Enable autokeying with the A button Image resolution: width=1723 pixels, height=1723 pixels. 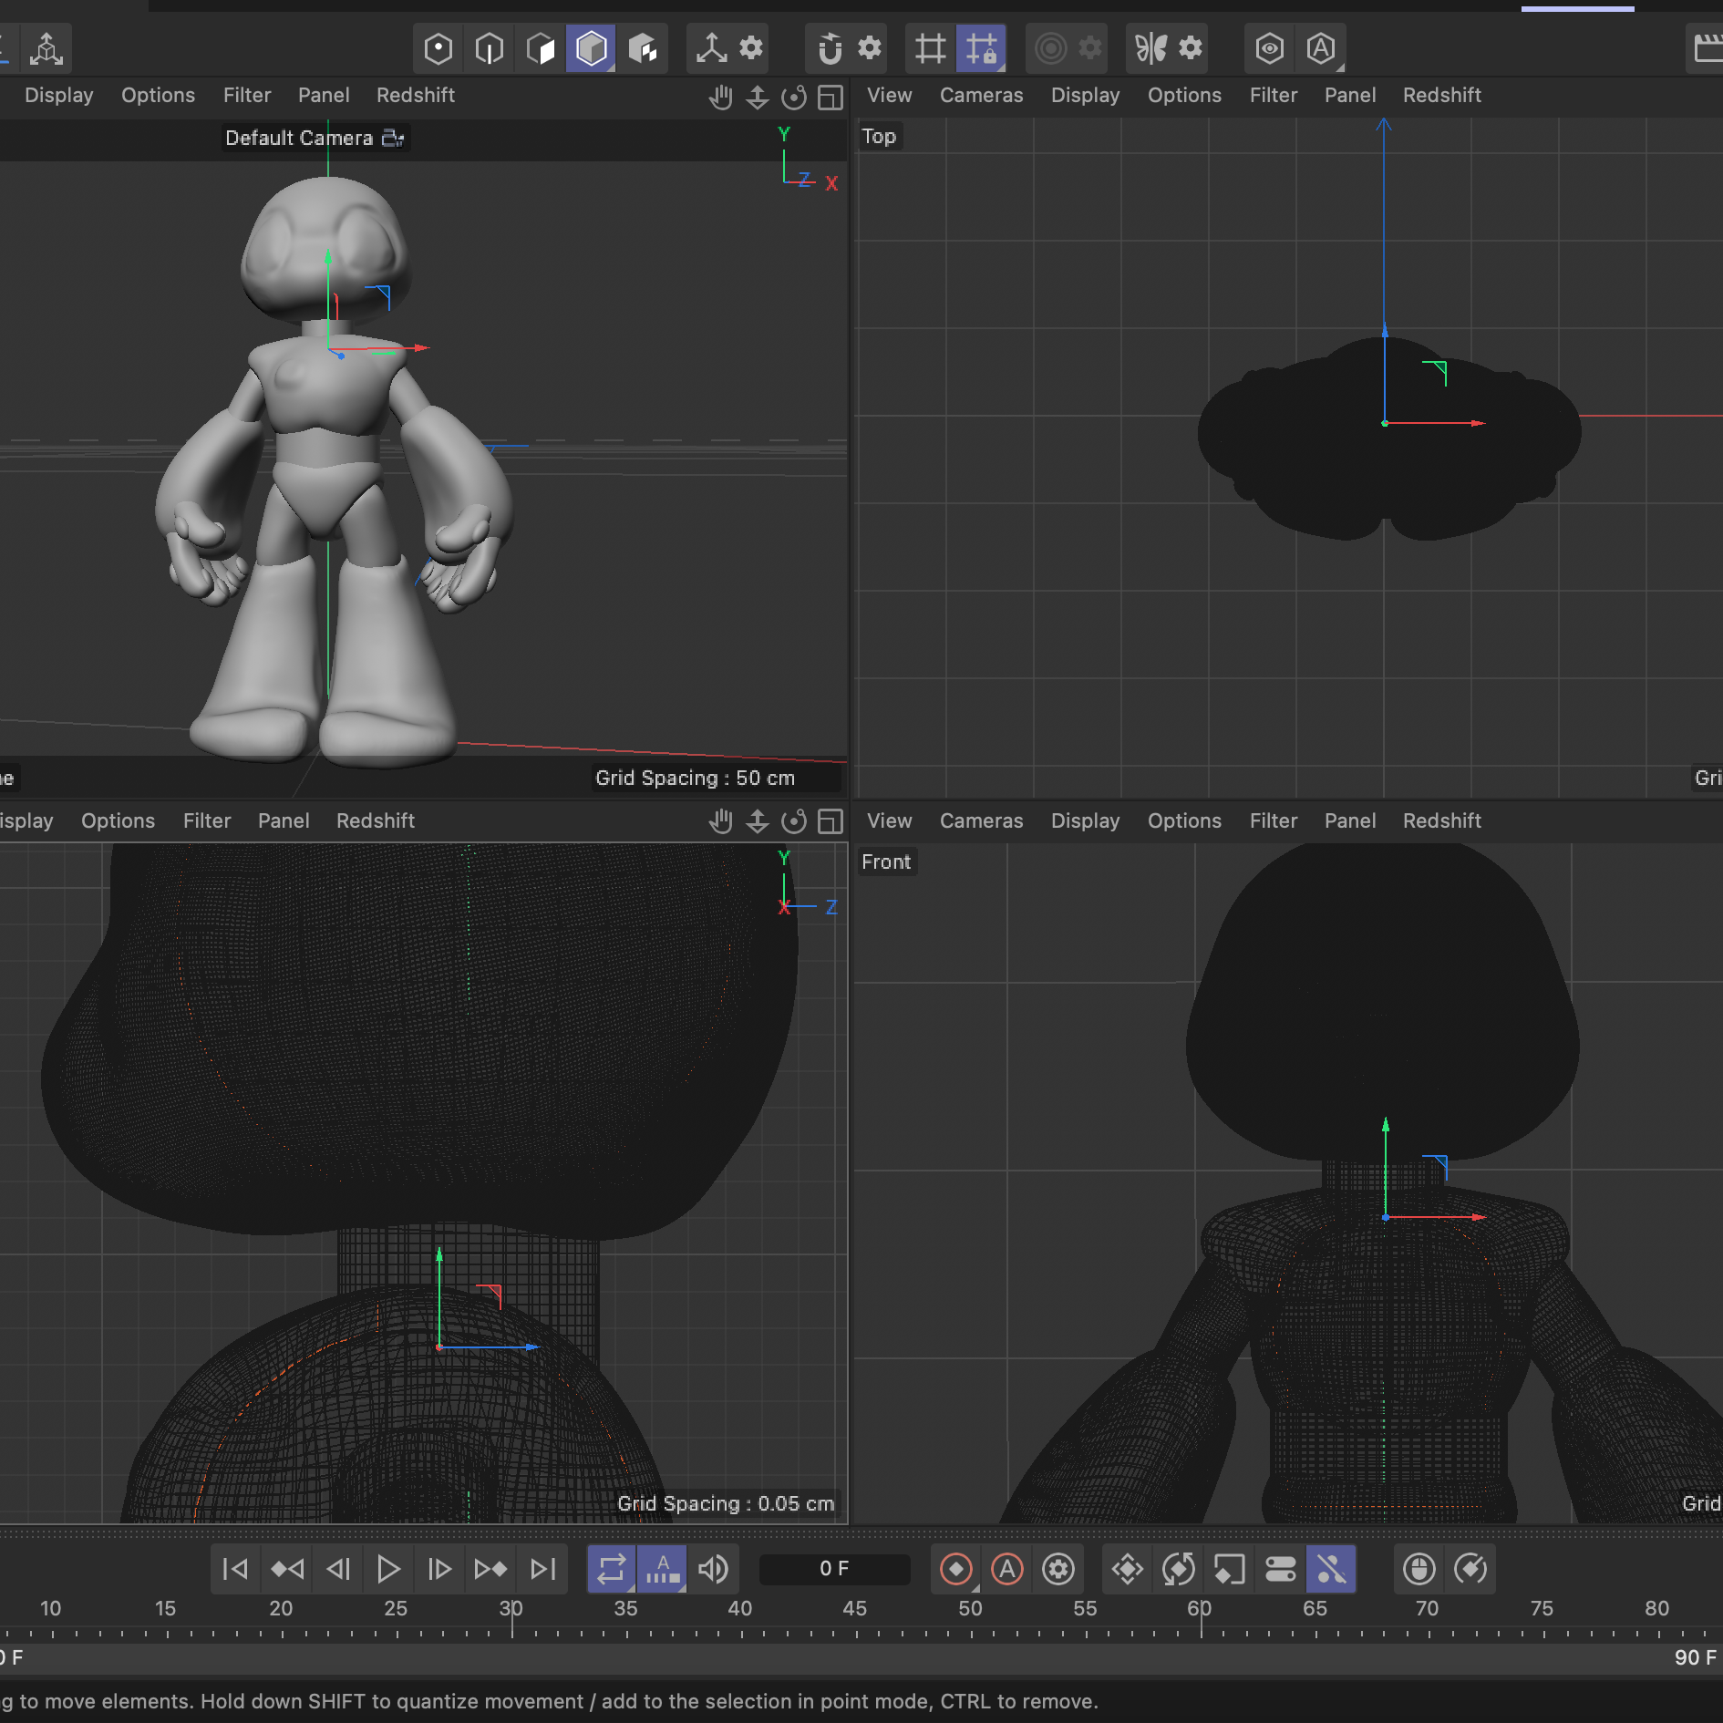1006,1570
